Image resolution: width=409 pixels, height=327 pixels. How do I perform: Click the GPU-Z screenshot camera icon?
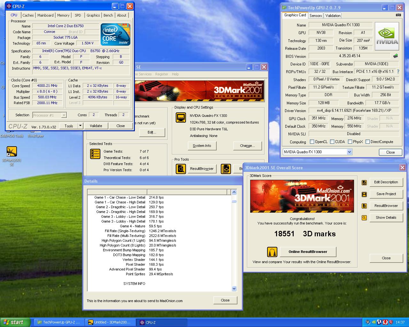point(398,15)
